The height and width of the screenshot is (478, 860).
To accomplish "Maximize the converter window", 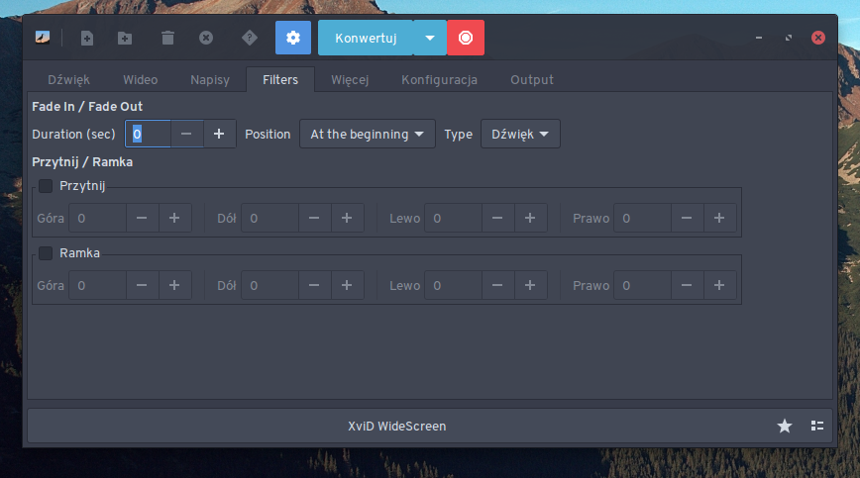I will (788, 38).
